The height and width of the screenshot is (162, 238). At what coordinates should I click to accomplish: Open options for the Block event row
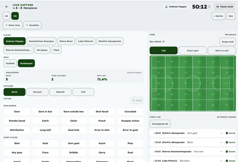pos(221,142)
